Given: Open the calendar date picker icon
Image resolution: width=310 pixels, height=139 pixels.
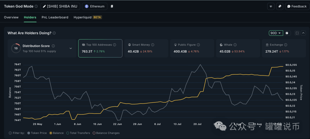Looking at the screenshot, I should [287, 33].
